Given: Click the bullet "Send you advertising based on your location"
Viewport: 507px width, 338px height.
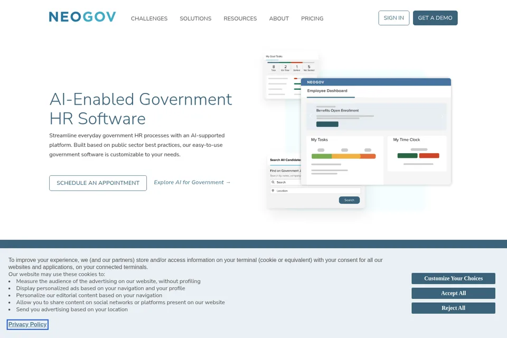Looking at the screenshot, I should pyautogui.click(x=72, y=309).
